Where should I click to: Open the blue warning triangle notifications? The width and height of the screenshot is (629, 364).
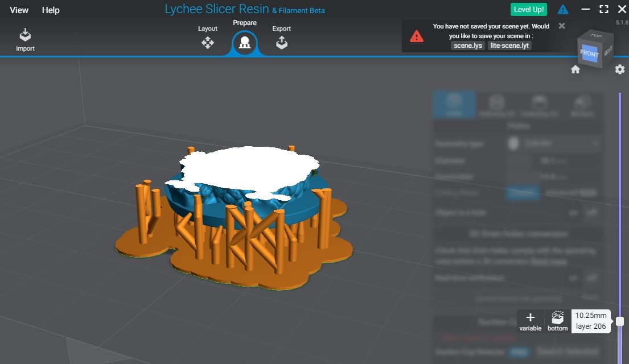point(563,9)
